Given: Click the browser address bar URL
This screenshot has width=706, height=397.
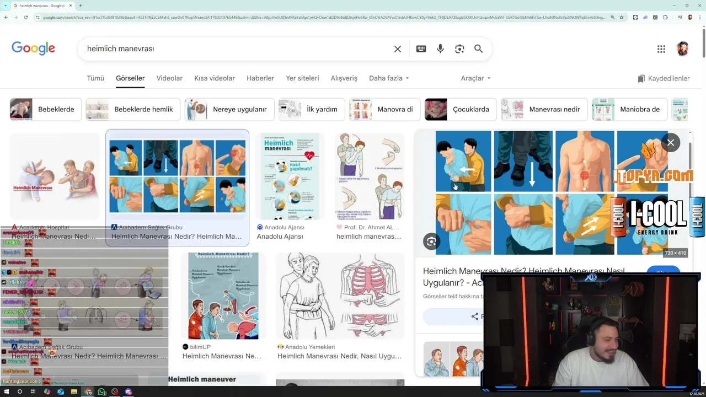Looking at the screenshot, I should click(x=324, y=17).
